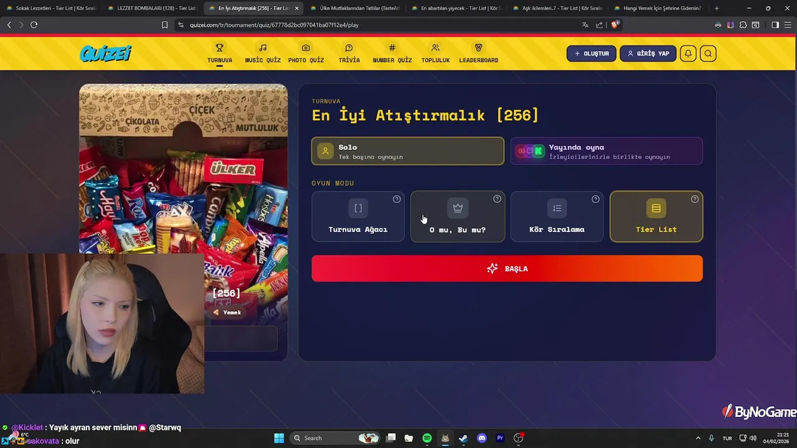Click the microphone tray icon
The image size is (797, 448).
pyautogui.click(x=711, y=438)
